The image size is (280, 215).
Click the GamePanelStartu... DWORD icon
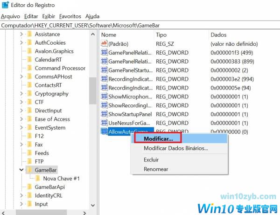coord(104,70)
